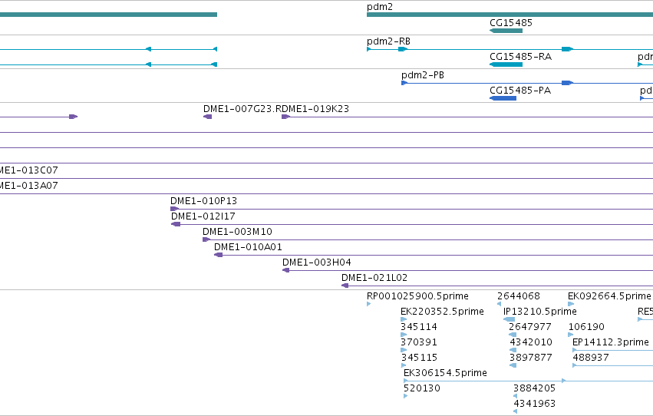Image resolution: width=653 pixels, height=416 pixels.
Task: Click the 520130 feature label
Action: (422, 388)
